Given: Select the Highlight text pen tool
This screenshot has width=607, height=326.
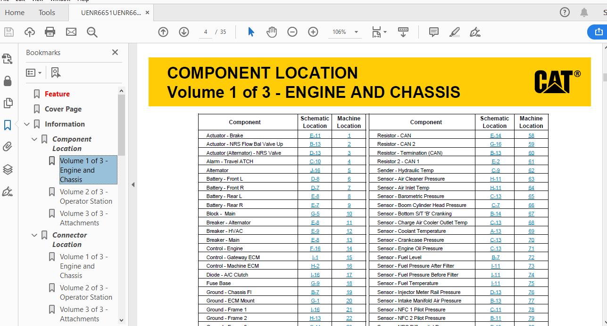Looking at the screenshot, I should point(455,32).
